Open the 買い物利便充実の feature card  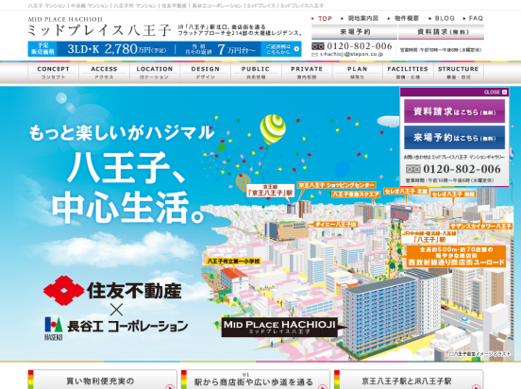pos(103,380)
